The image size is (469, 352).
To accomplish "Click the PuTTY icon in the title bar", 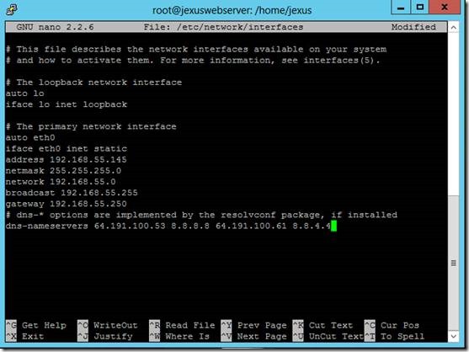I will tap(11, 9).
